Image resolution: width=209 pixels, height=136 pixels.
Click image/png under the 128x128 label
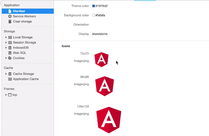point(81,114)
